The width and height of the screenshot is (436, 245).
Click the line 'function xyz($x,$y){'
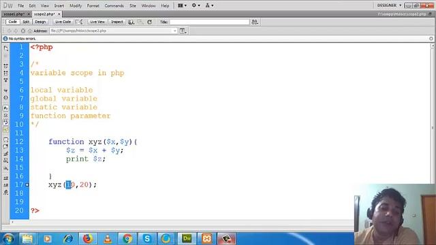click(93, 142)
